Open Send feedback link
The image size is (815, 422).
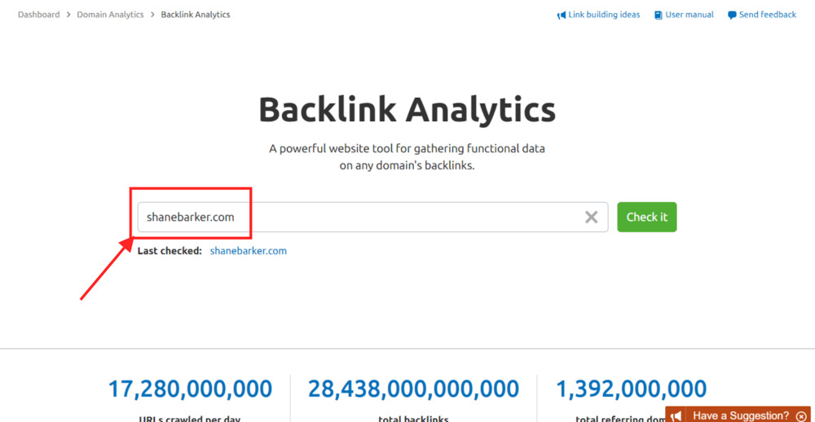click(x=768, y=15)
